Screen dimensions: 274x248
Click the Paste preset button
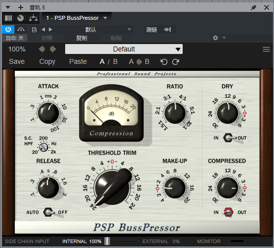click(x=78, y=61)
